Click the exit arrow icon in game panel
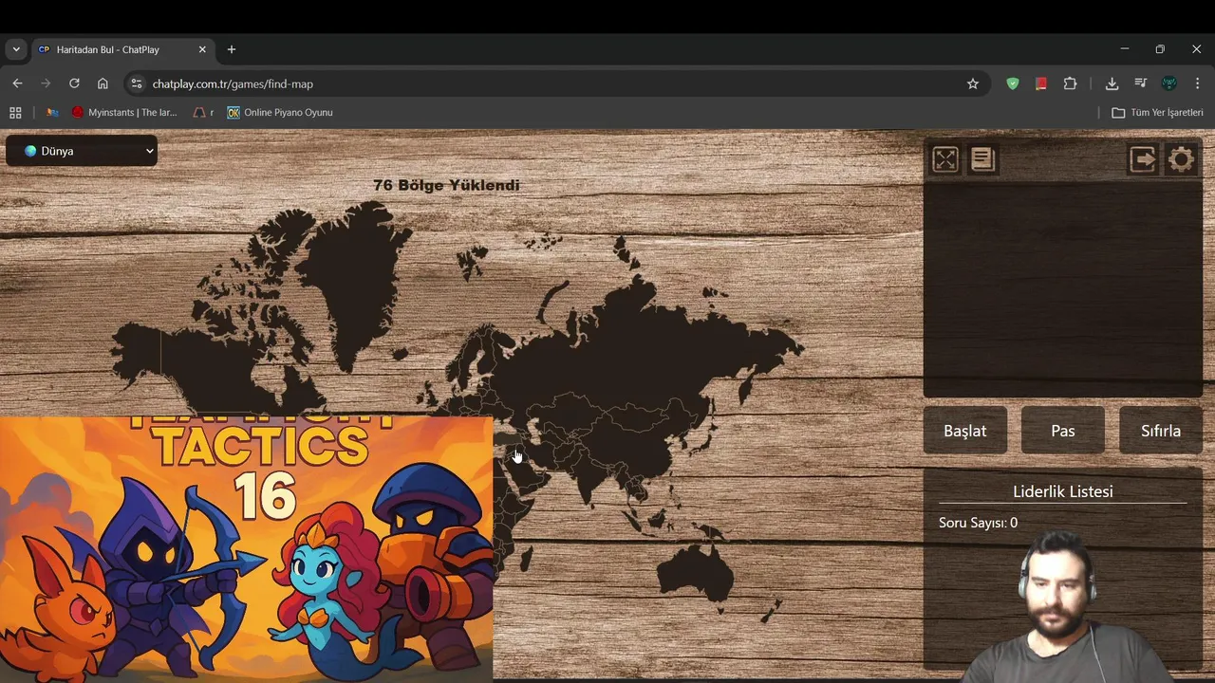Image resolution: width=1215 pixels, height=683 pixels. 1143,159
